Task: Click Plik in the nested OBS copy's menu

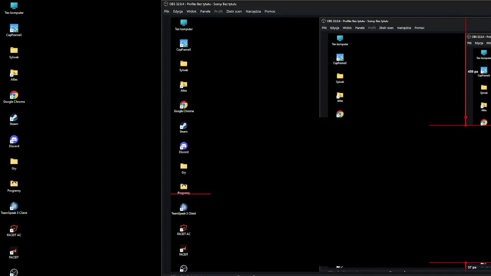Action: (324, 28)
